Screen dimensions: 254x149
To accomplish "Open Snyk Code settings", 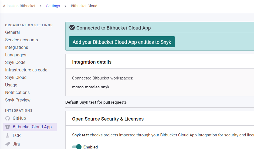I will (x=15, y=63).
